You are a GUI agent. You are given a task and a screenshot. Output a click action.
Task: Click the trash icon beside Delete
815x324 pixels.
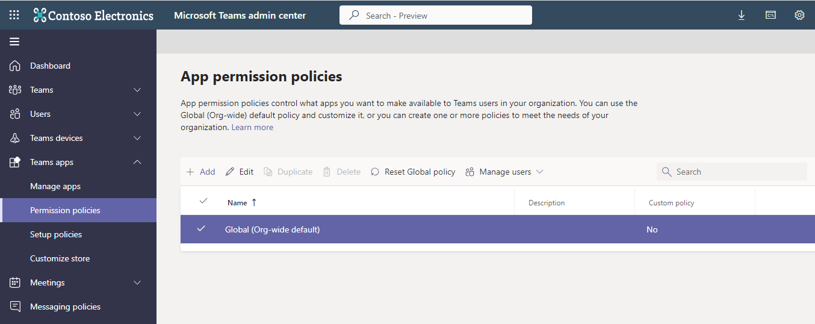coord(327,172)
